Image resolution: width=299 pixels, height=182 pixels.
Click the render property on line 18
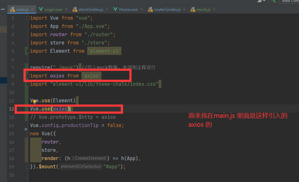click(50, 158)
